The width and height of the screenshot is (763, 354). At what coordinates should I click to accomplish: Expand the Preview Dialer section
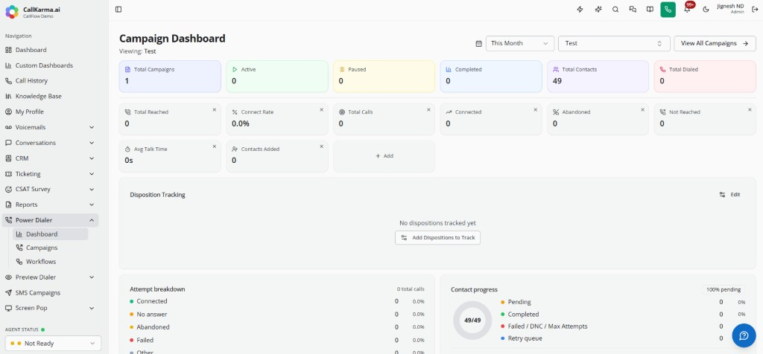50,277
